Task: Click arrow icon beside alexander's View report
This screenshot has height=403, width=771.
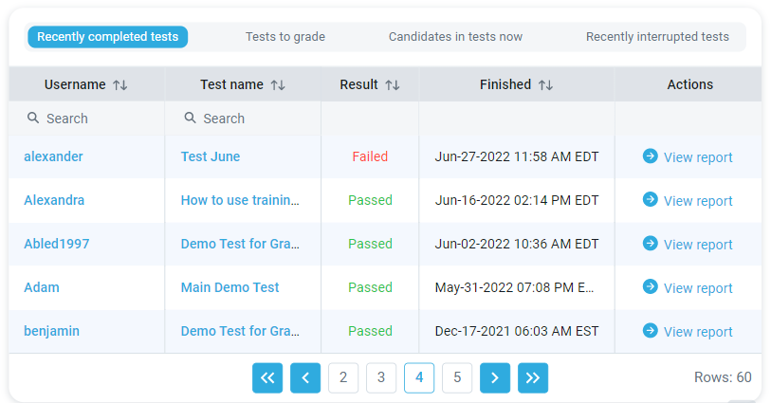Action: (651, 156)
